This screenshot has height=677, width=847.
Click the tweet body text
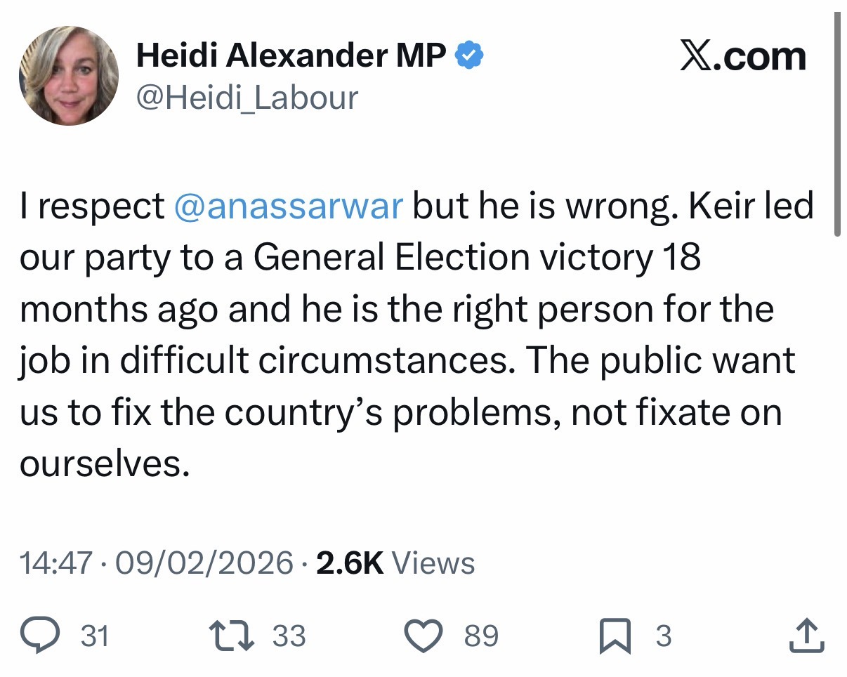pyautogui.click(x=414, y=334)
